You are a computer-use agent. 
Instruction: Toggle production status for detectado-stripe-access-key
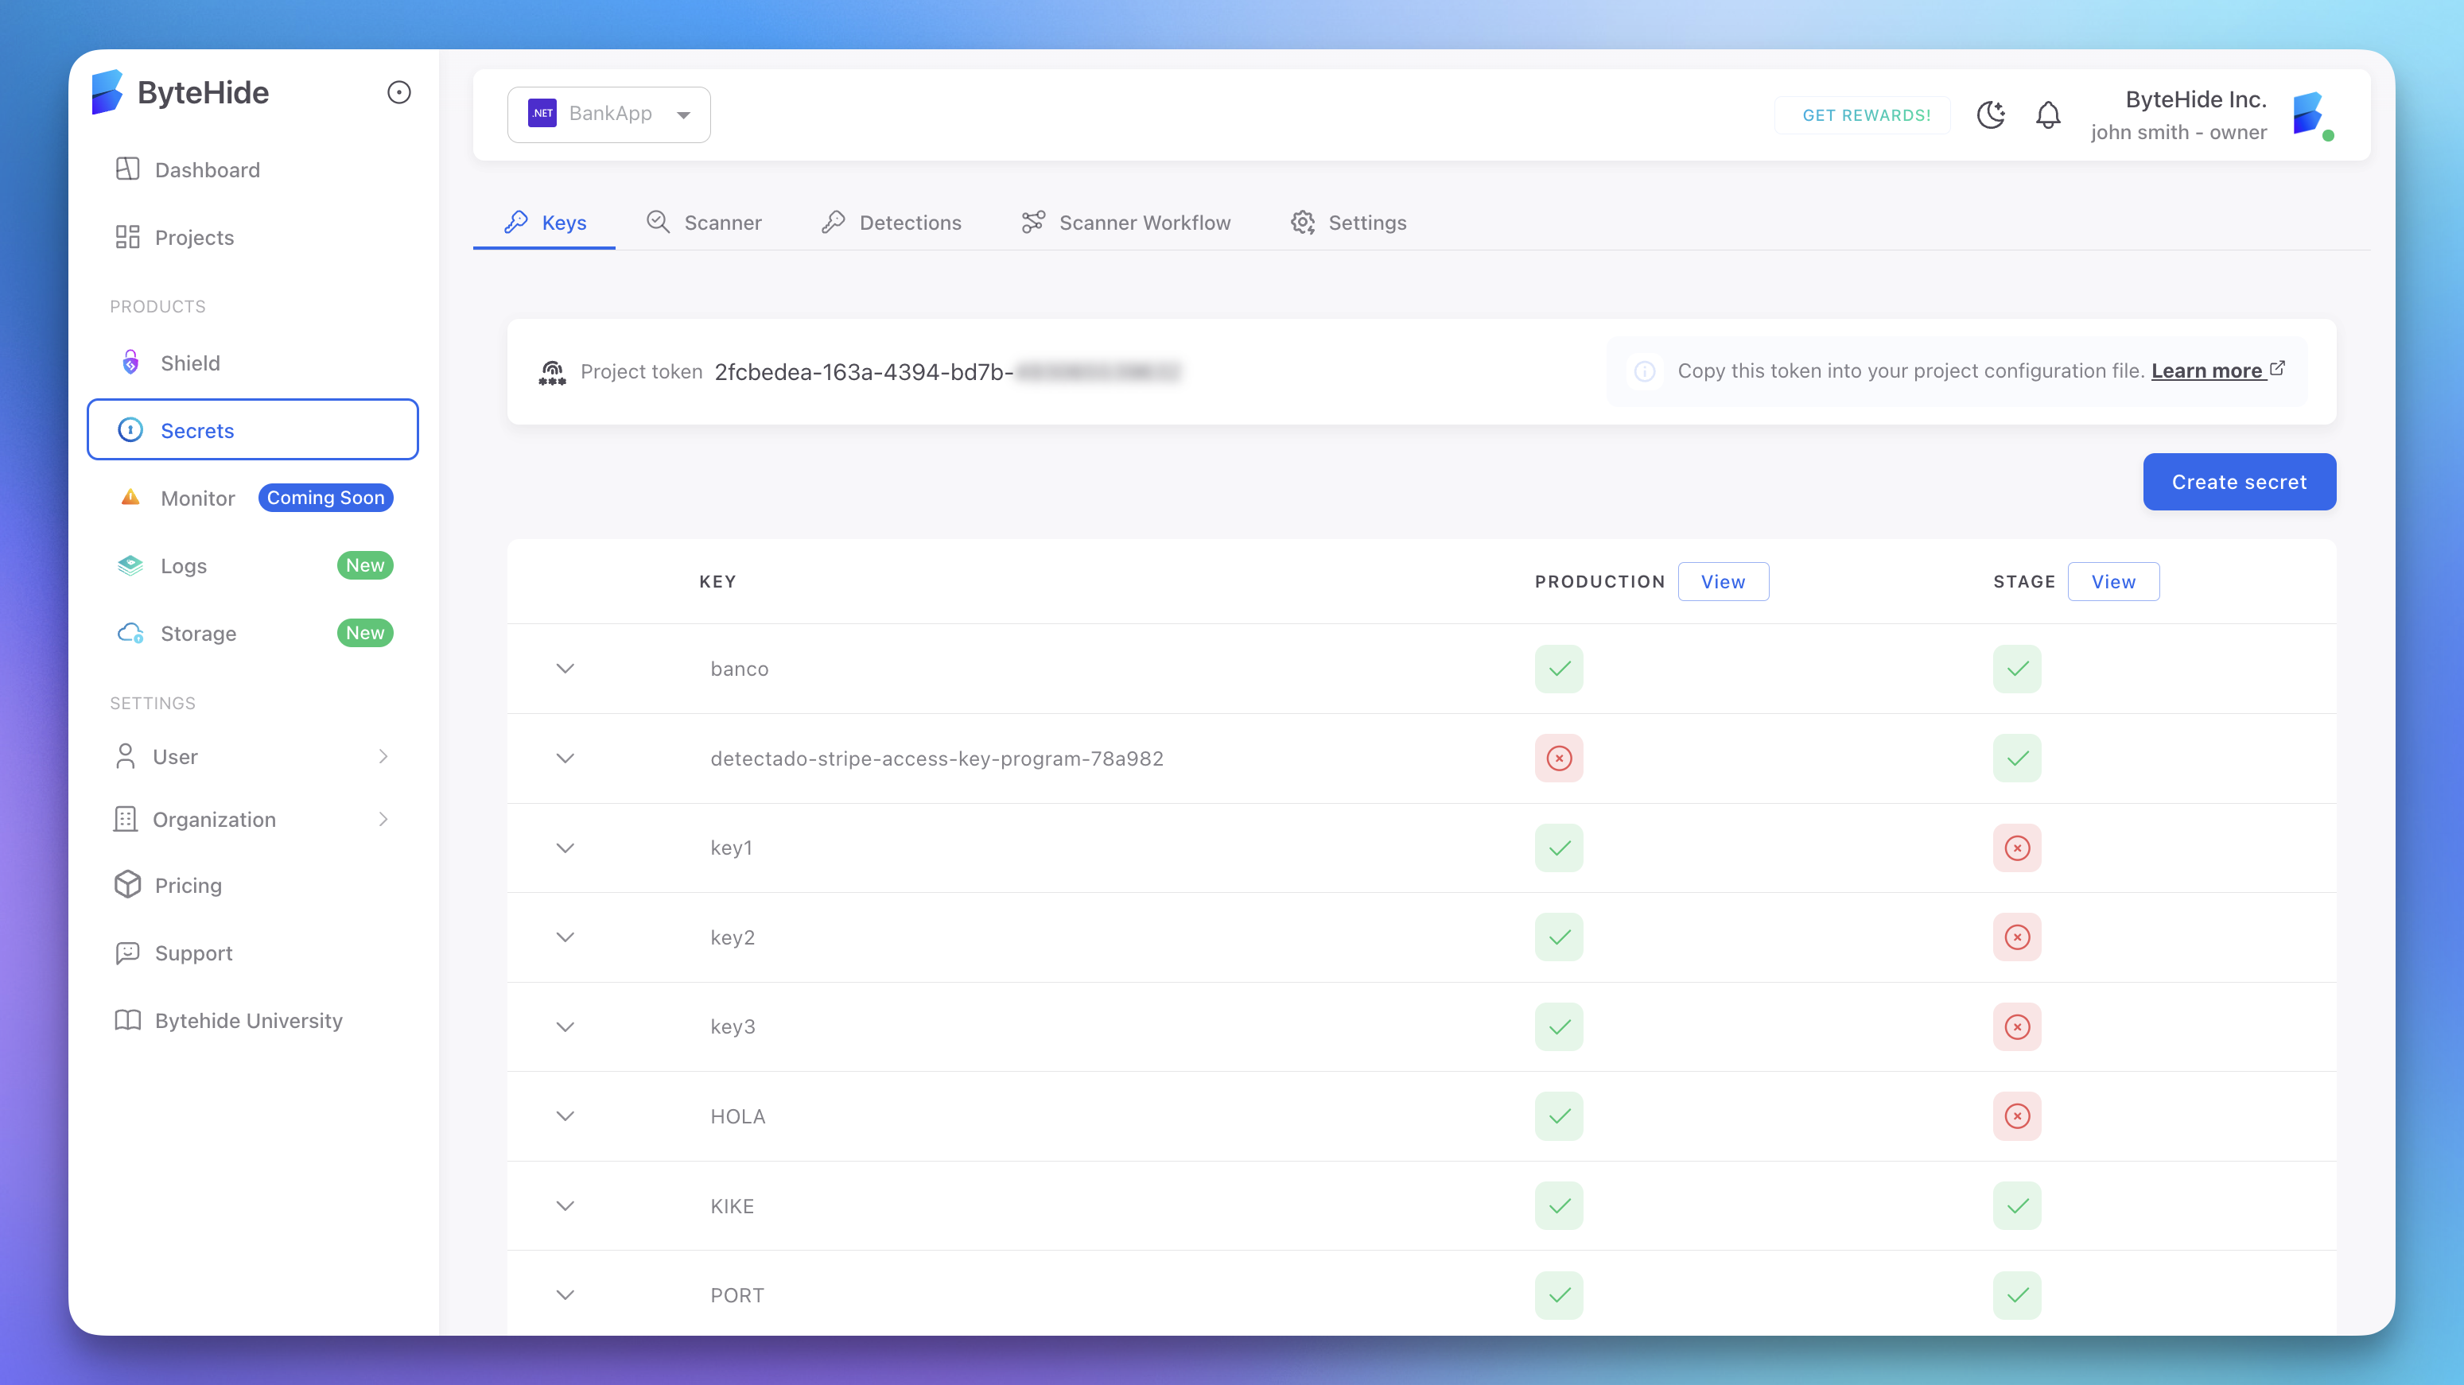(1558, 758)
